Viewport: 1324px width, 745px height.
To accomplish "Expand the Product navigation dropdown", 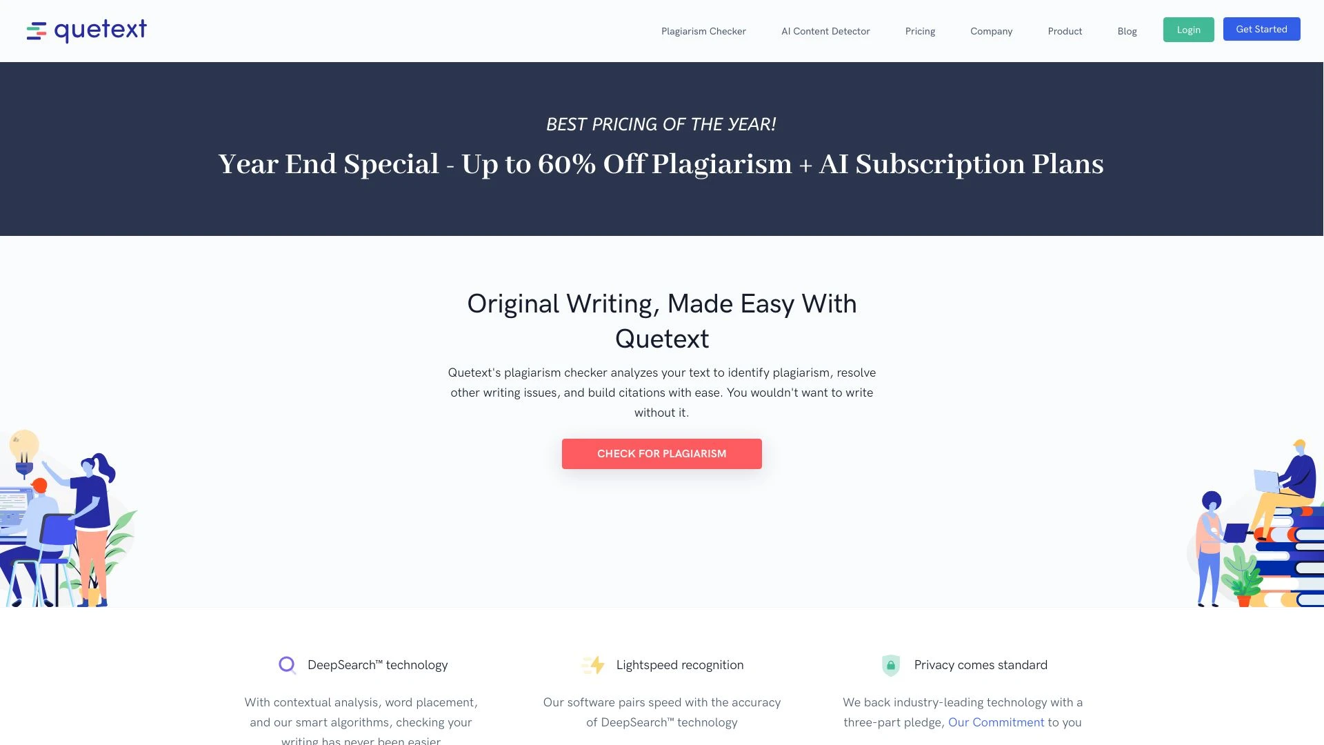I will 1065,31.
